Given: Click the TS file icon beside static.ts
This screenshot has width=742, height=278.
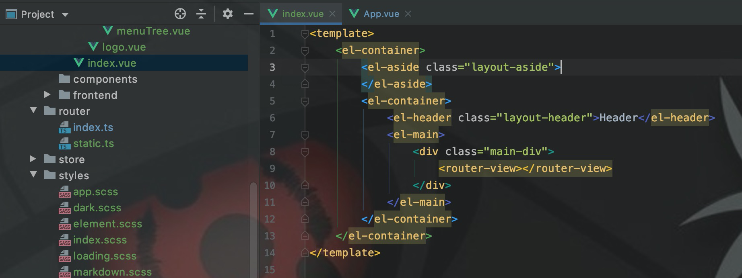Looking at the screenshot, I should 64,143.
